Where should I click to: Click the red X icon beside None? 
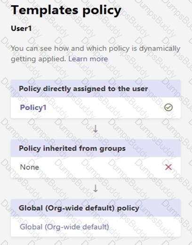pos(168,167)
